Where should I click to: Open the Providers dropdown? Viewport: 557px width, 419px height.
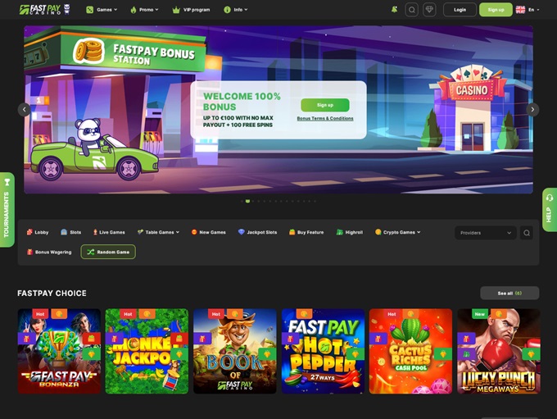coord(486,233)
